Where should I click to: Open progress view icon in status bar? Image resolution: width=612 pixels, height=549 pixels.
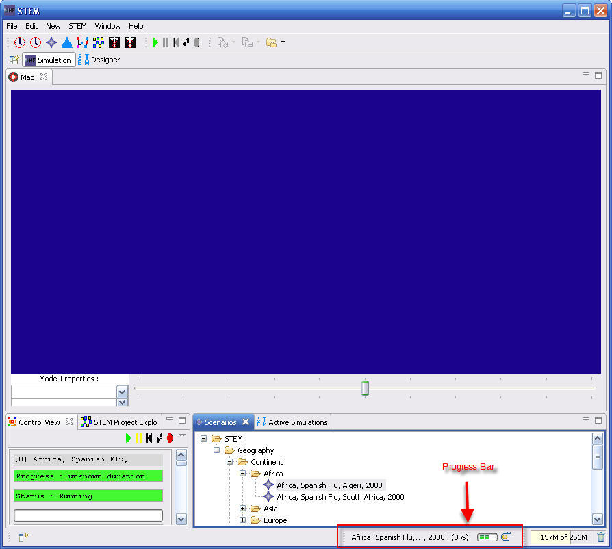(507, 537)
